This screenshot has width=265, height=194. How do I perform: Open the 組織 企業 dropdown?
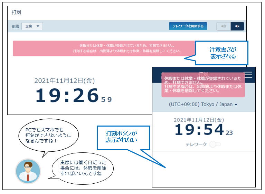click(x=32, y=26)
